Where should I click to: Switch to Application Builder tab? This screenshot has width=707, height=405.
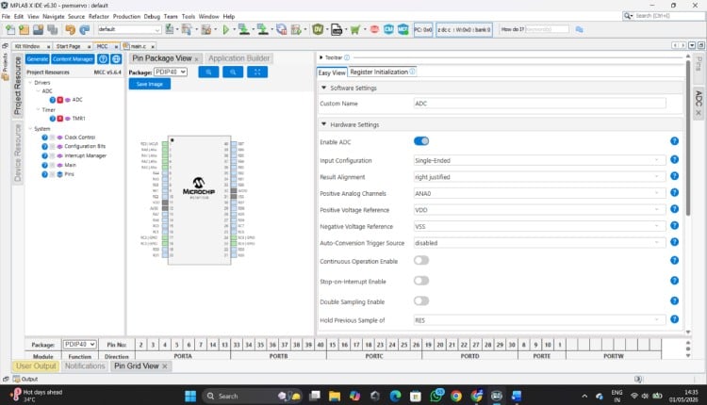[239, 58]
